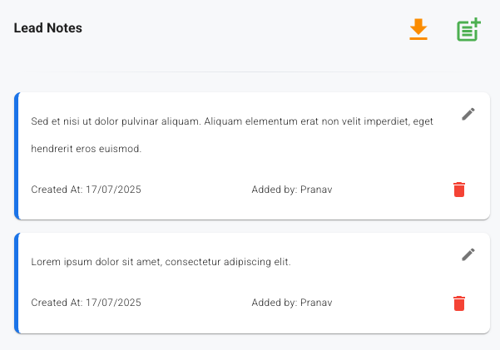This screenshot has height=350, width=500.
Task: Delete the 'Lorem ipsum dolor' note
Action: pyautogui.click(x=459, y=303)
